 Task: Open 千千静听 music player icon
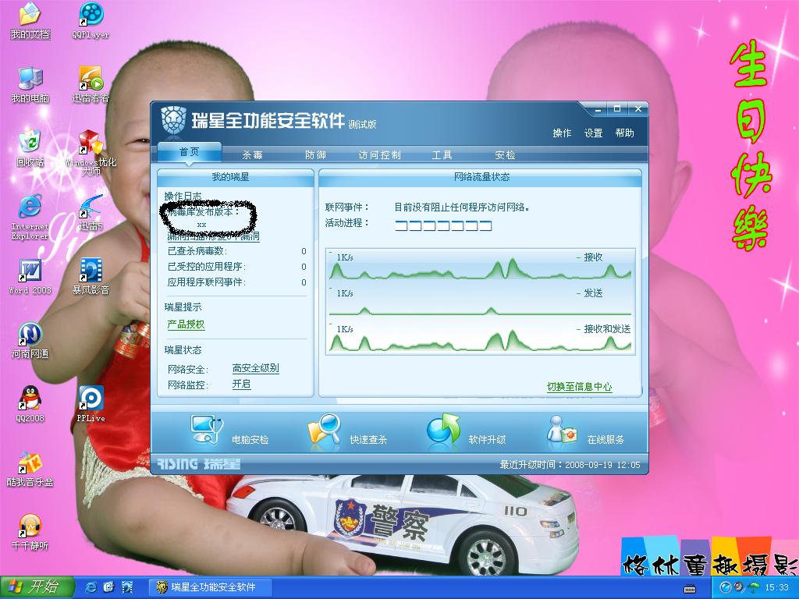(30, 532)
